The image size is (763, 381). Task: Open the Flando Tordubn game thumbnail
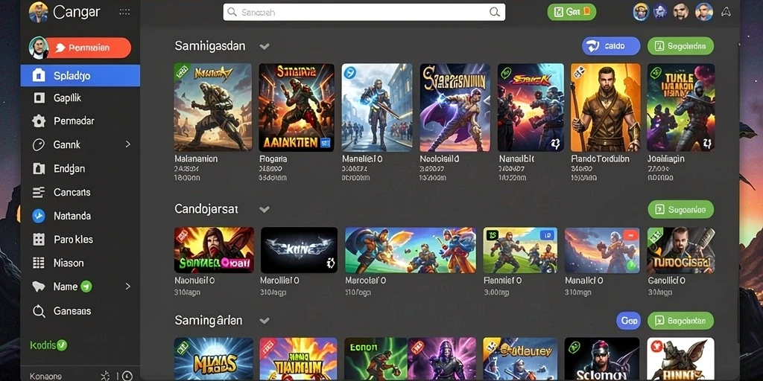click(605, 107)
